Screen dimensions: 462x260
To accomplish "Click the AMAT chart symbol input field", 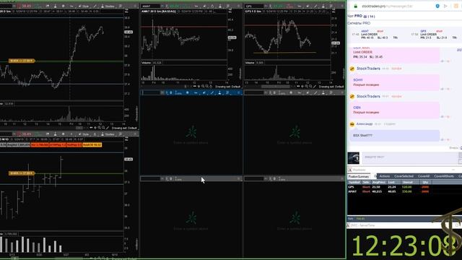I will coord(150,6).
